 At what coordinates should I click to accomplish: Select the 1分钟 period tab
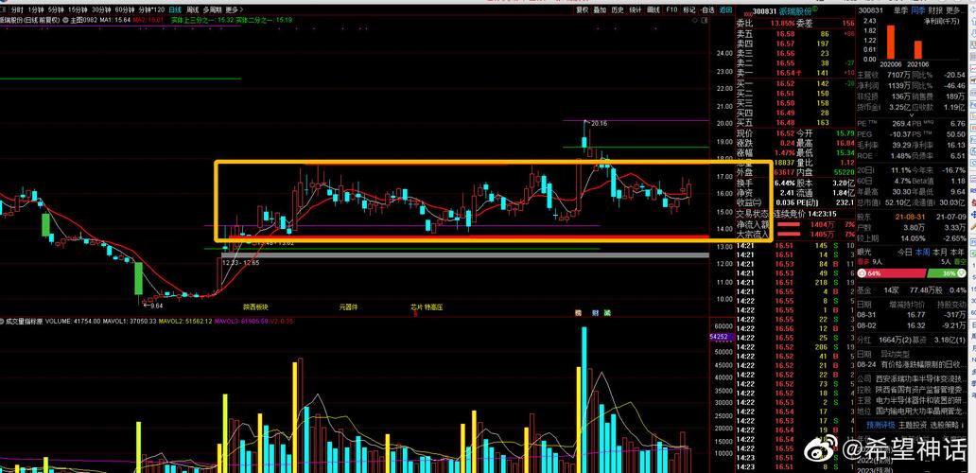click(37, 10)
